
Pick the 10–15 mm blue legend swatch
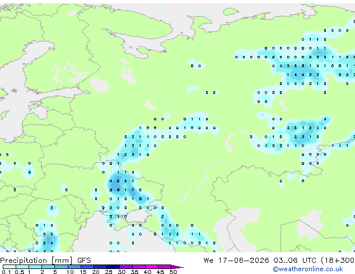coord(74,267)
